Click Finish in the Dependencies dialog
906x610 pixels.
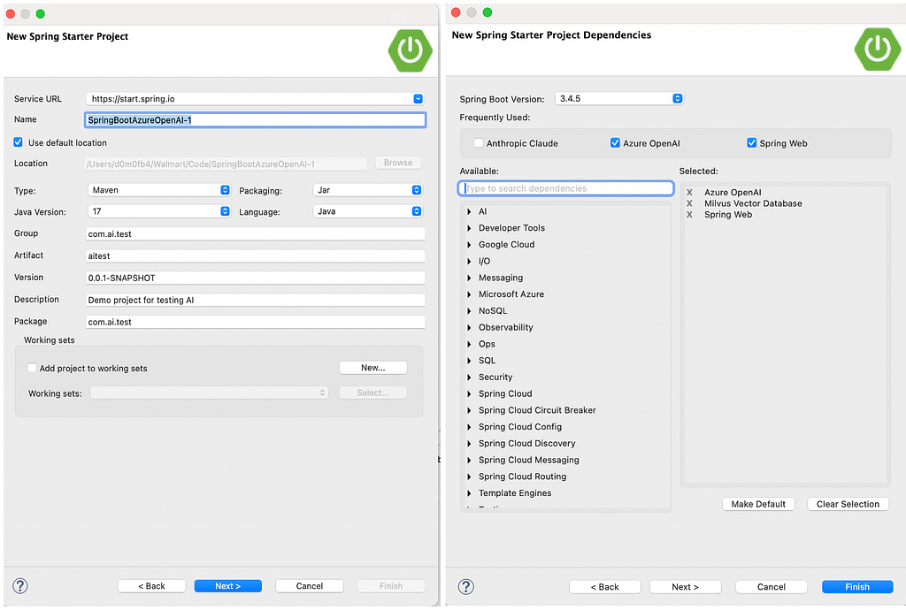click(856, 587)
